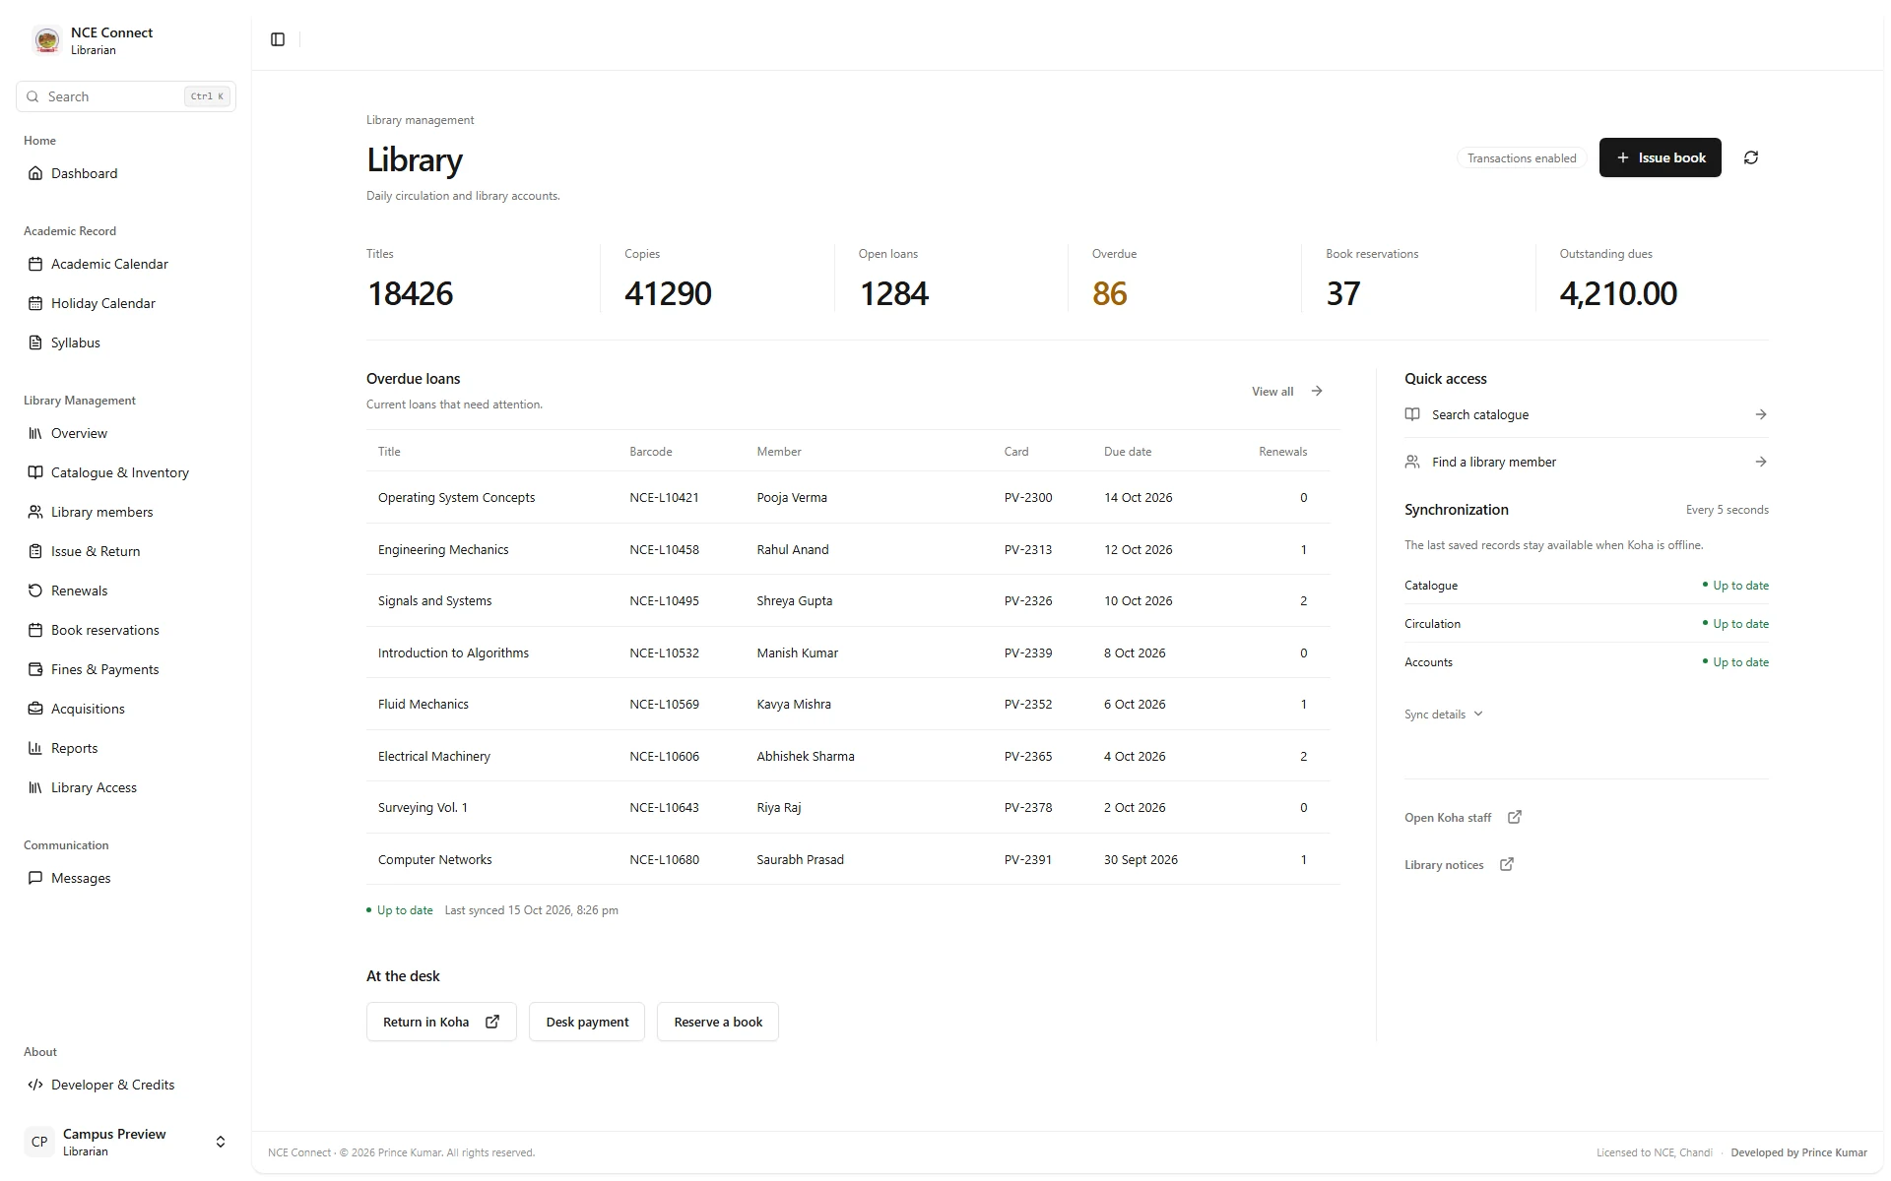
Task: Click the Overview library icon
Action: click(x=35, y=433)
